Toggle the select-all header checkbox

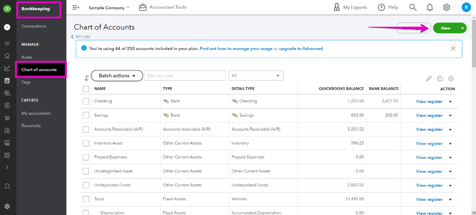(86, 89)
